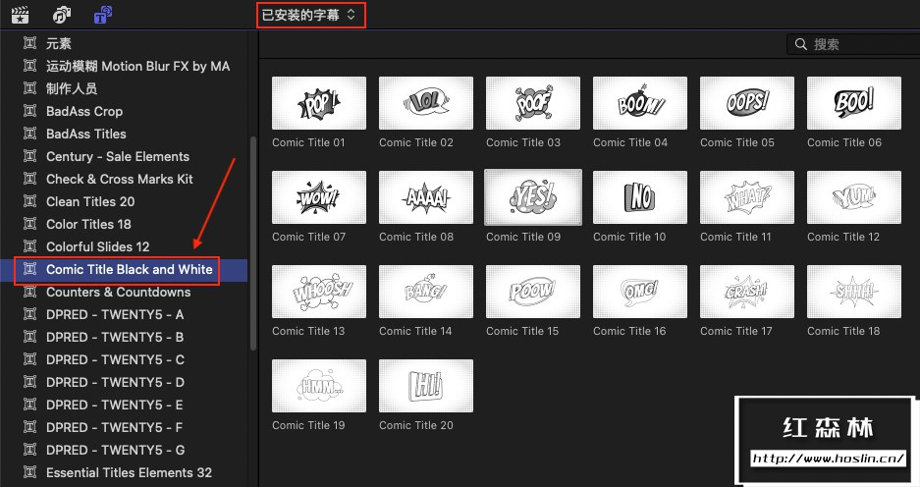Click the title icon beside Clean Titles 20
Image resolution: width=920 pixels, height=487 pixels.
(x=29, y=200)
